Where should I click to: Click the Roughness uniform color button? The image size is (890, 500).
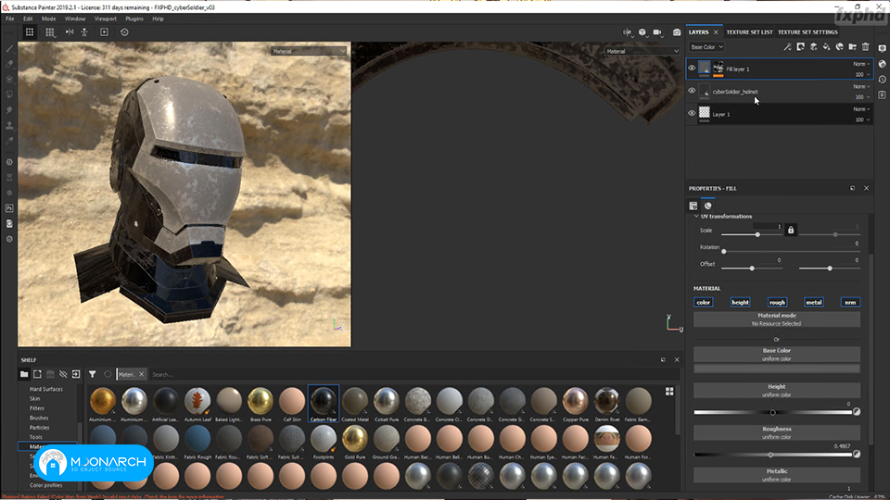[777, 432]
